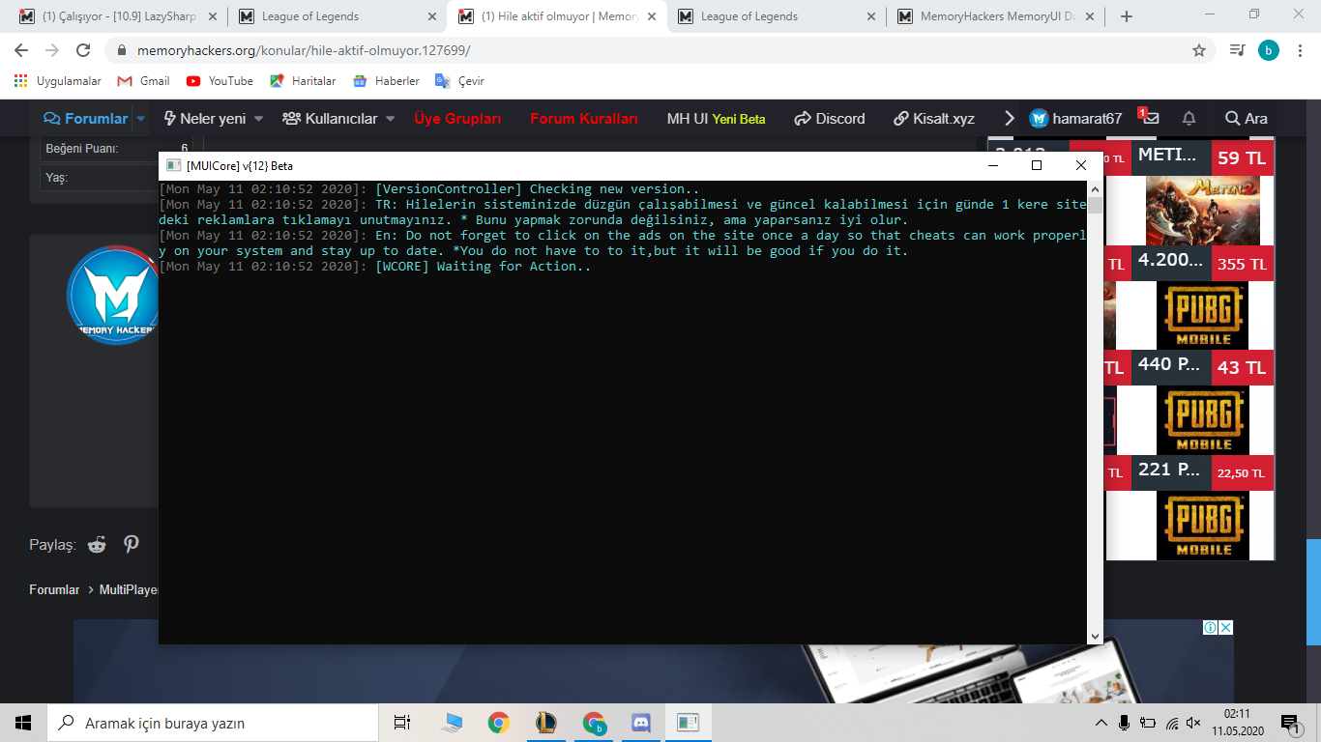Open the Windows Start button
The height and width of the screenshot is (742, 1321).
coord(23,723)
